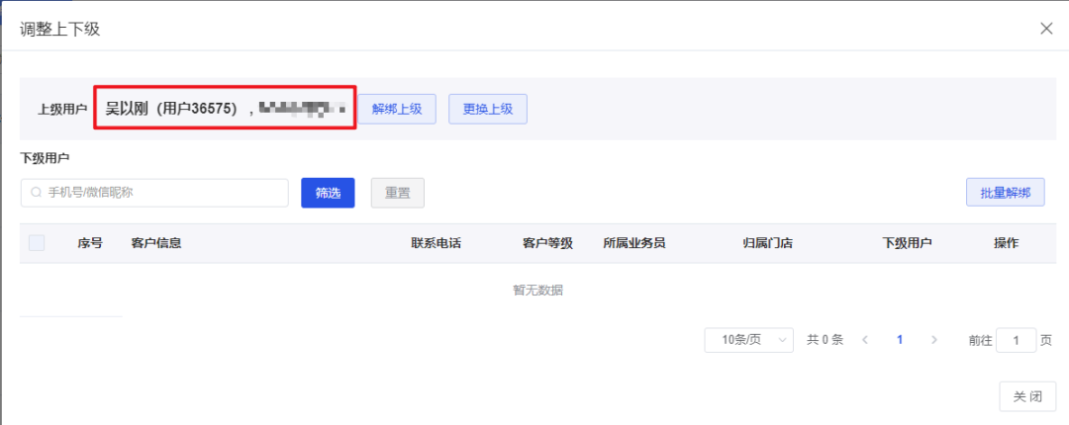
Task: Focus the 手机号/微信昵称 search field
Action: tap(154, 193)
